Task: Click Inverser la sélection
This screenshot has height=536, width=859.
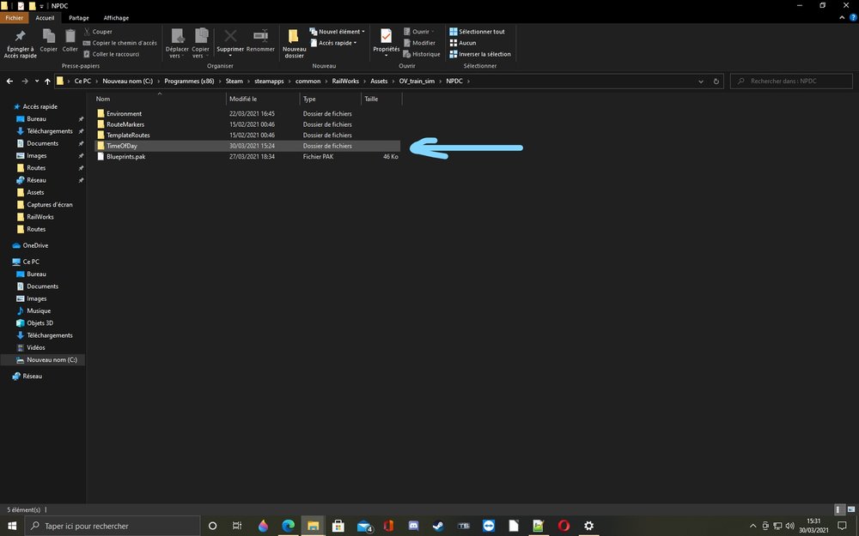Action: point(480,54)
